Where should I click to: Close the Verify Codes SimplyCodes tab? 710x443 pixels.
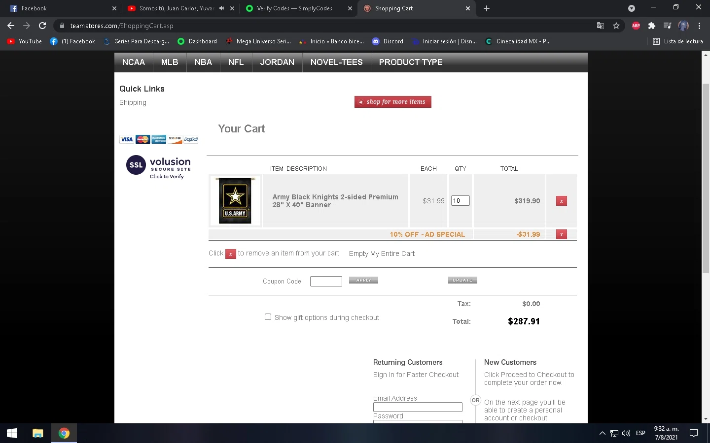[x=350, y=8]
